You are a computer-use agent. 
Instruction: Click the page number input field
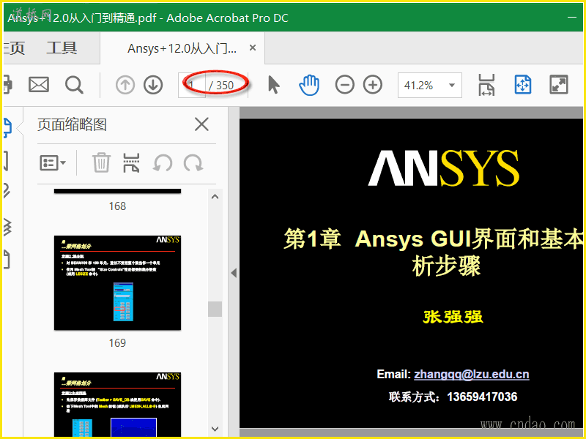point(192,85)
